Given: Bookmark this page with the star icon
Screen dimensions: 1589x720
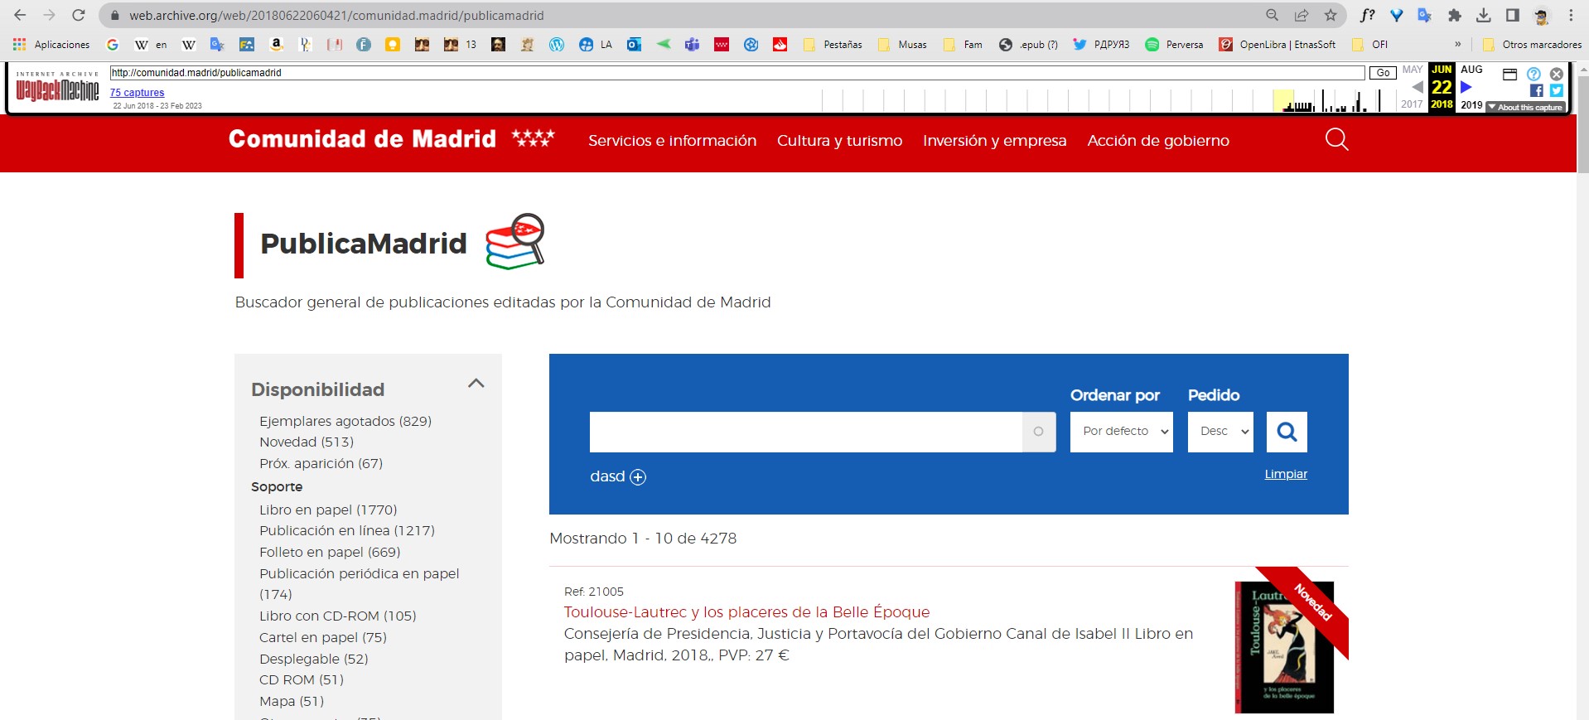Looking at the screenshot, I should tap(1331, 15).
